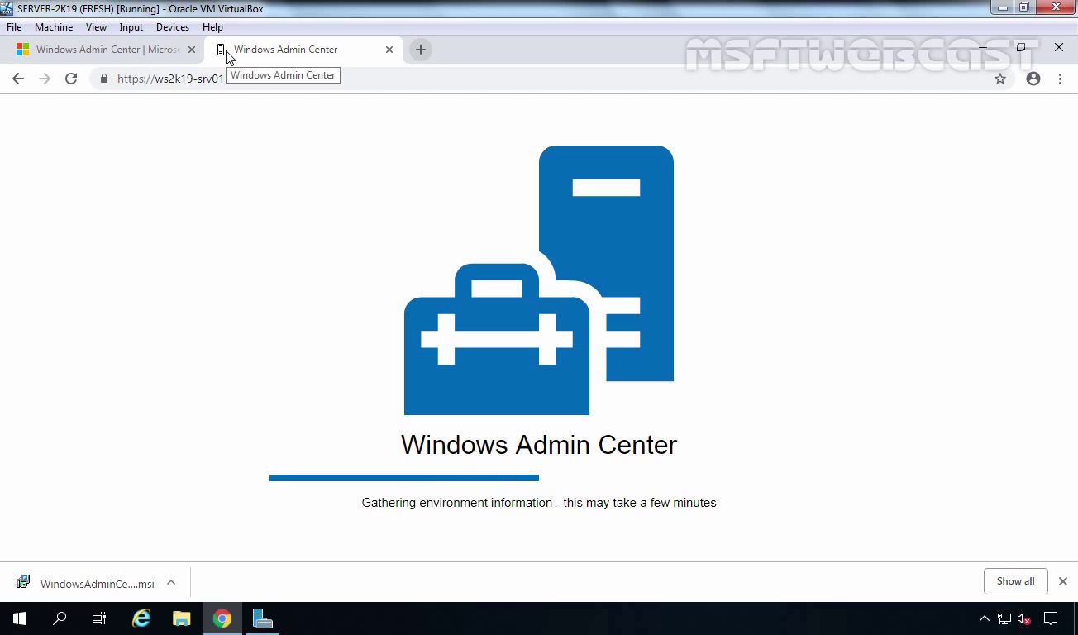Minimize the VirtualBox window
The image size is (1078, 635).
tap(1003, 8)
